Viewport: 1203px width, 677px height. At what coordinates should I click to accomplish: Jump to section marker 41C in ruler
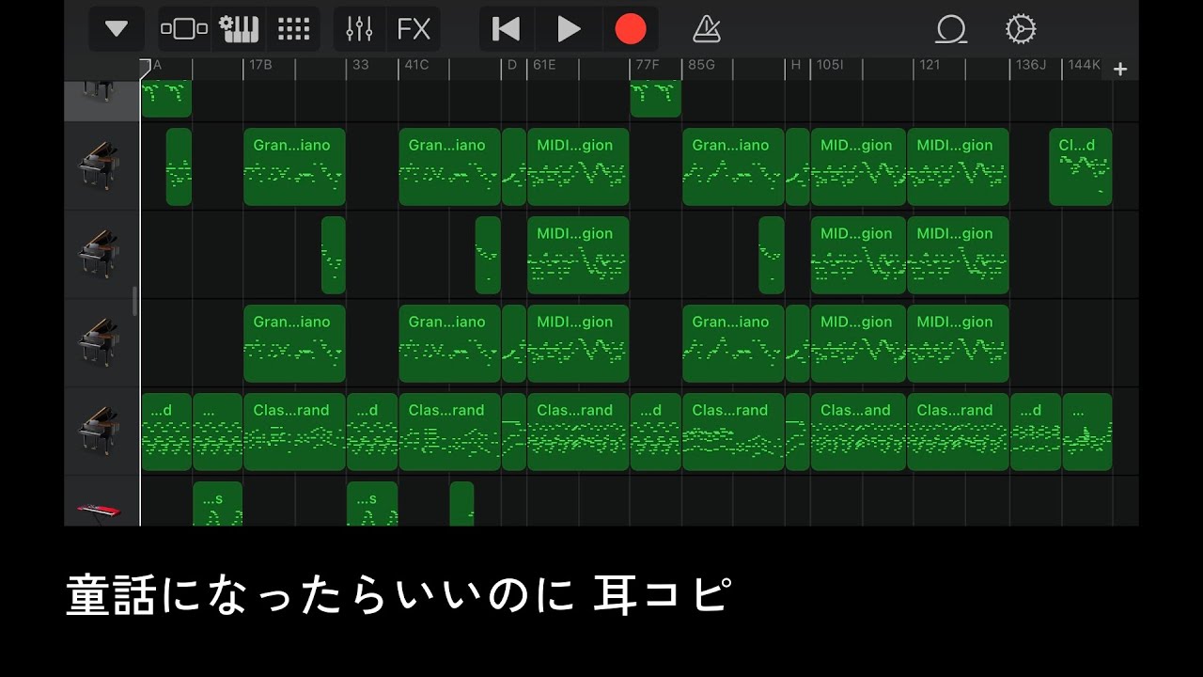pos(415,65)
